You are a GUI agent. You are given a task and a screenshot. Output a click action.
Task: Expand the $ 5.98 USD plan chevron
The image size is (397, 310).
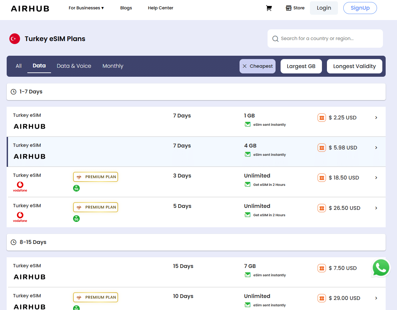point(376,147)
